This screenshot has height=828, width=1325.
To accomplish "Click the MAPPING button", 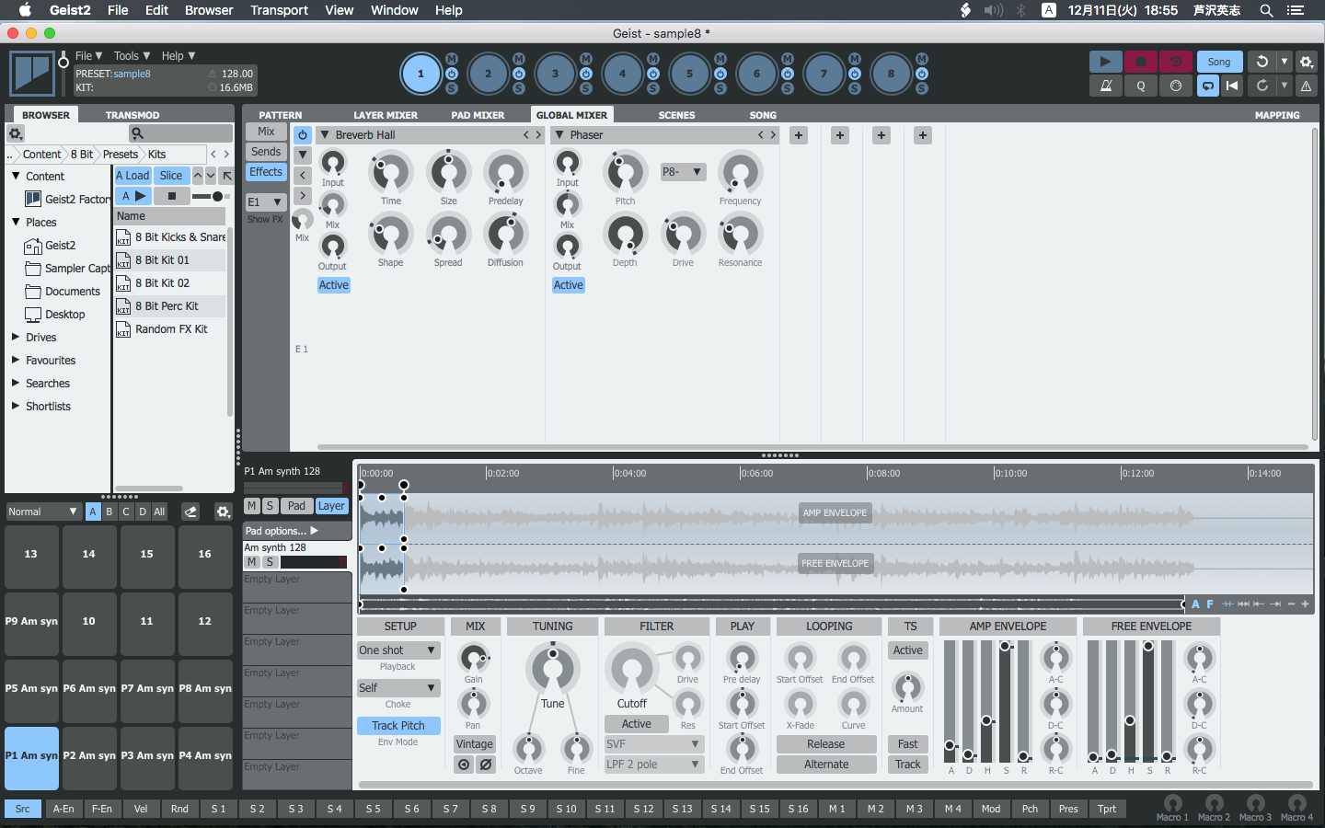I will (1277, 115).
